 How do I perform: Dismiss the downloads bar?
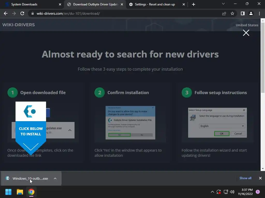(260, 178)
